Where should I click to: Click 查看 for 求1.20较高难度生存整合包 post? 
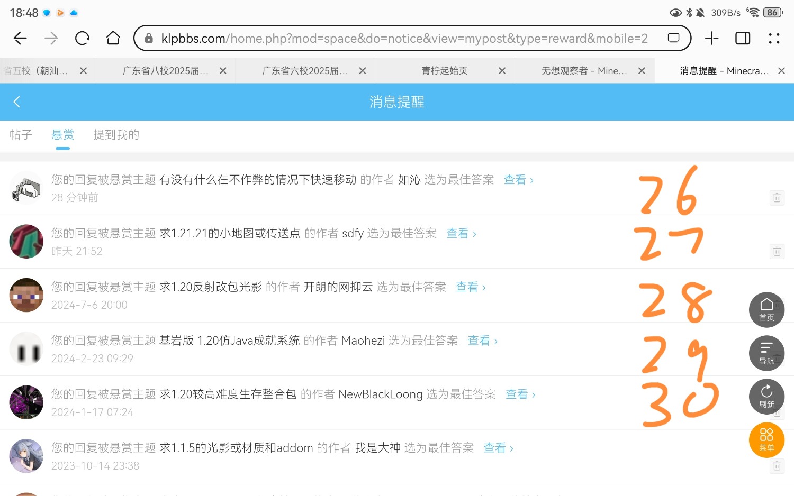[x=520, y=394]
